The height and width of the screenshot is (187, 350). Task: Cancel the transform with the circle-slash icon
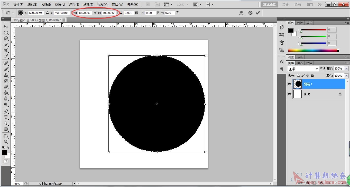click(250, 13)
